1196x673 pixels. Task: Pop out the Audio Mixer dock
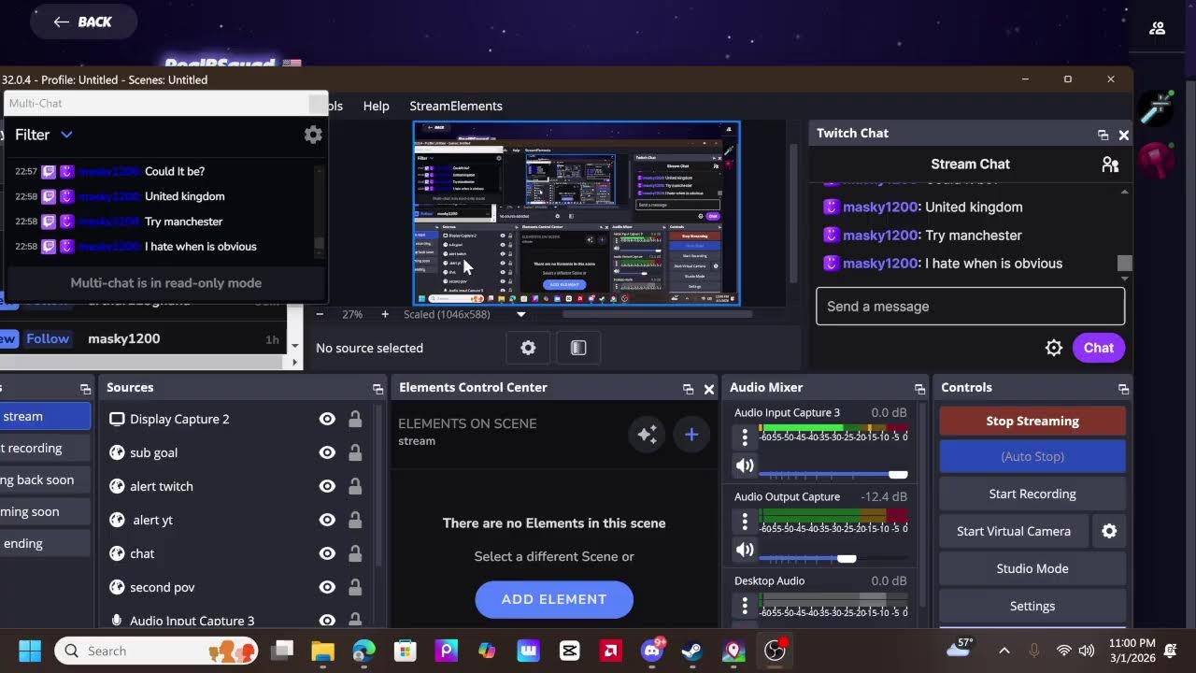point(920,389)
